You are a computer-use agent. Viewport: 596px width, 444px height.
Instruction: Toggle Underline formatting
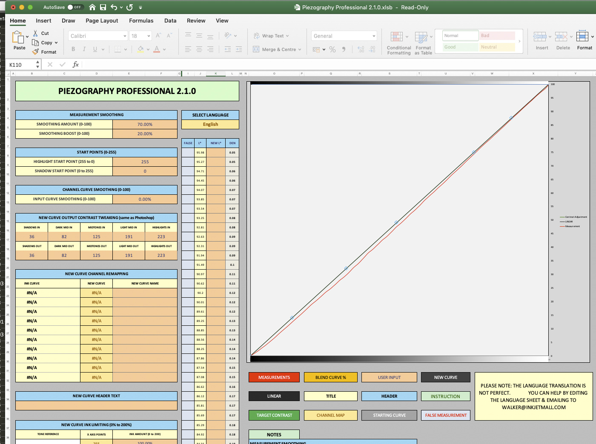[95, 49]
